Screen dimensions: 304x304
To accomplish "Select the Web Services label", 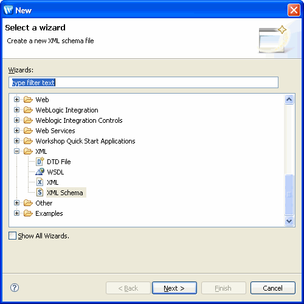I will point(55,131).
